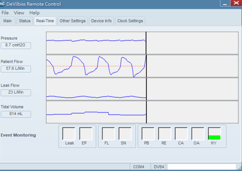Click the Leak event indicator box
242x171 pixels.
(69, 134)
